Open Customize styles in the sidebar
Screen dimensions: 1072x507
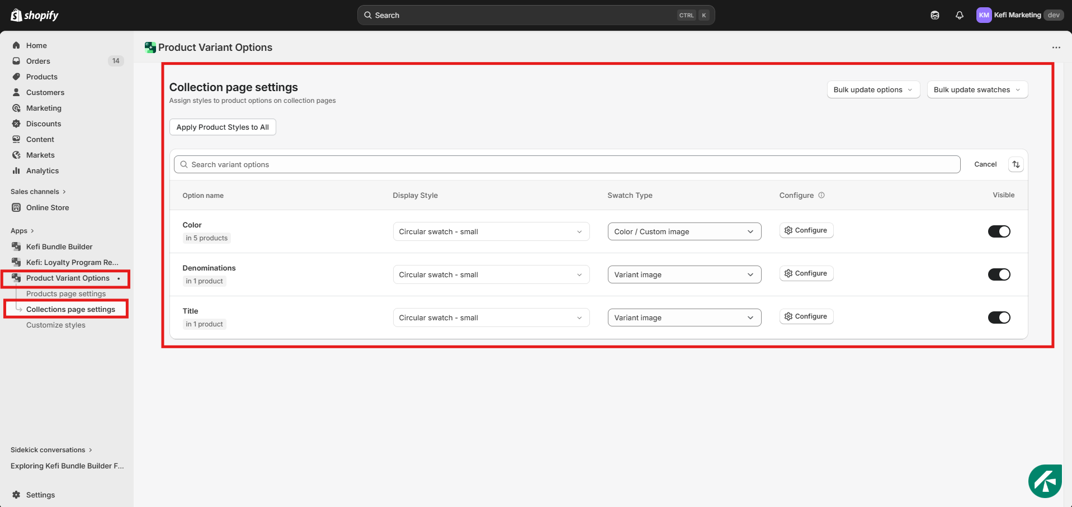click(56, 325)
